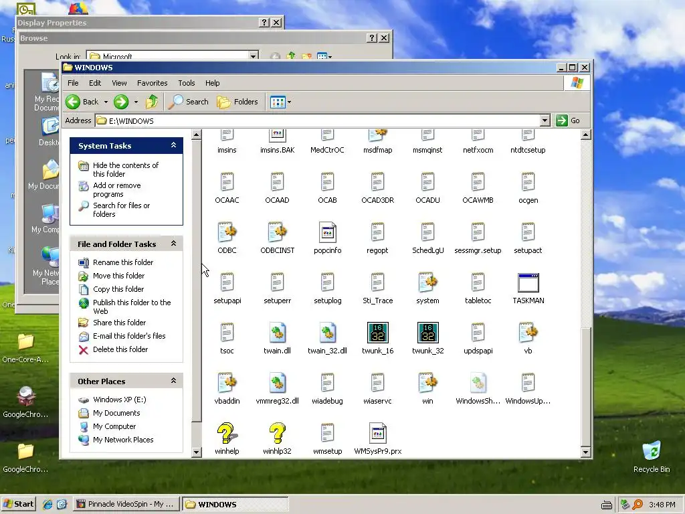Viewport: 685px width, 514px height.
Task: Click the Up folder toolbar icon
Action: tap(152, 102)
